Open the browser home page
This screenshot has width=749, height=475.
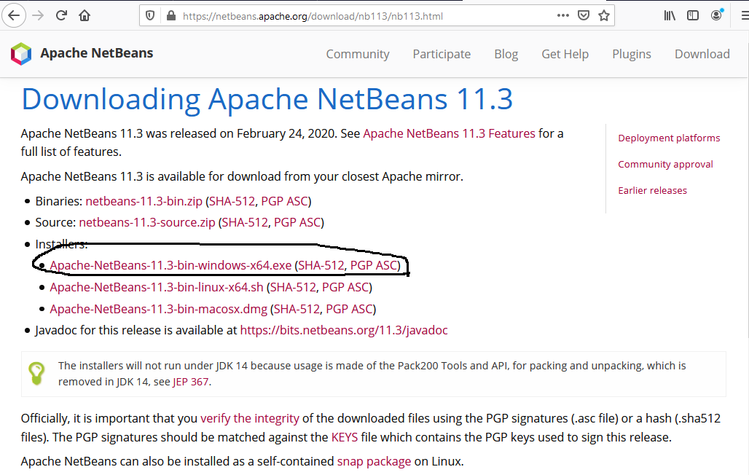click(x=85, y=16)
